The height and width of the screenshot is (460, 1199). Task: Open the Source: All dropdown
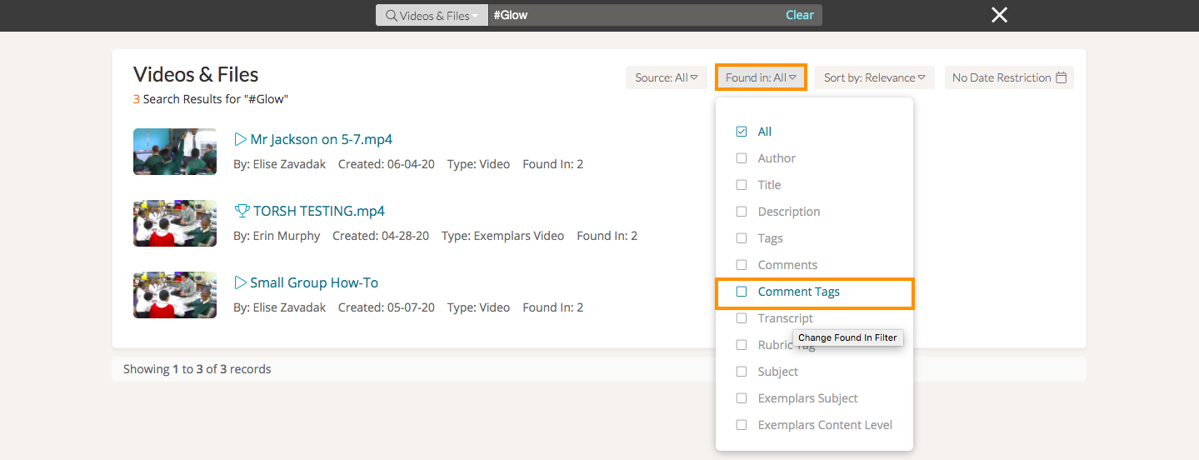point(666,77)
